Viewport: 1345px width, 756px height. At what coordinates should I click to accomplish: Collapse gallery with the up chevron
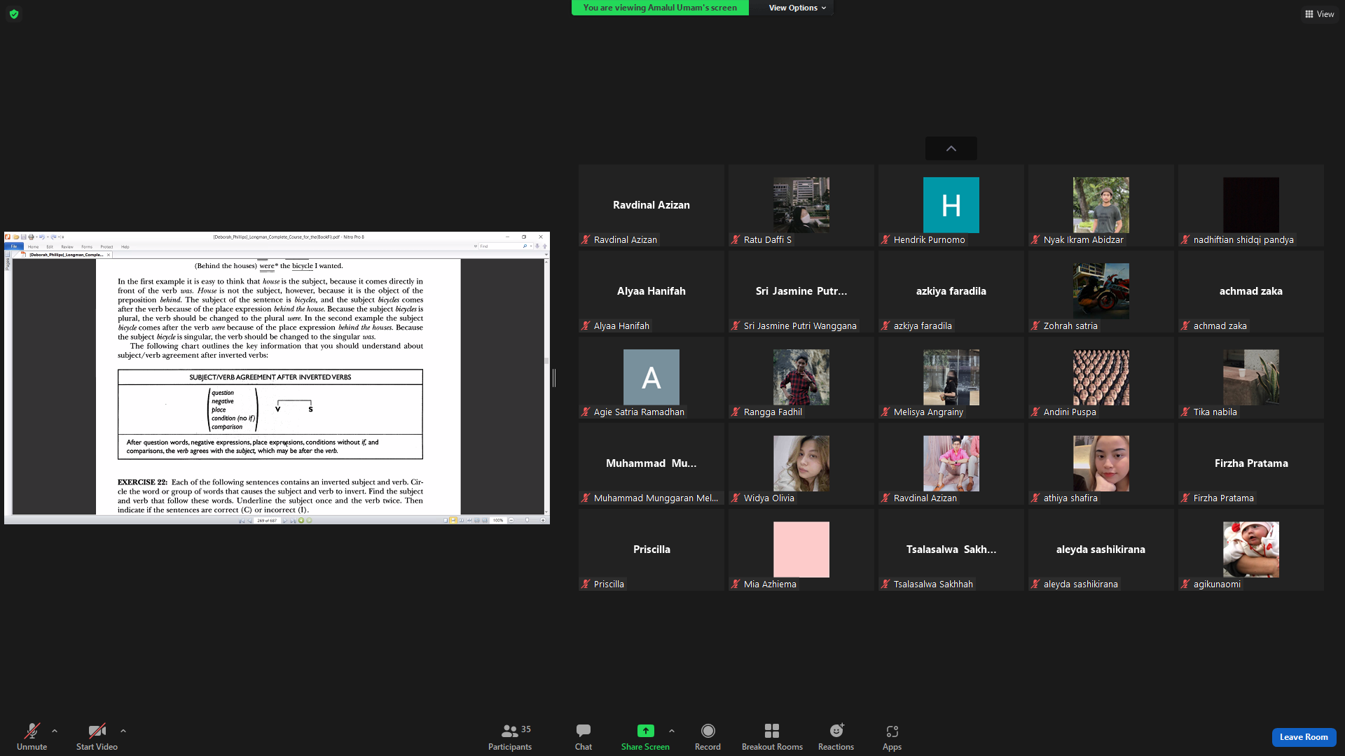click(x=951, y=148)
